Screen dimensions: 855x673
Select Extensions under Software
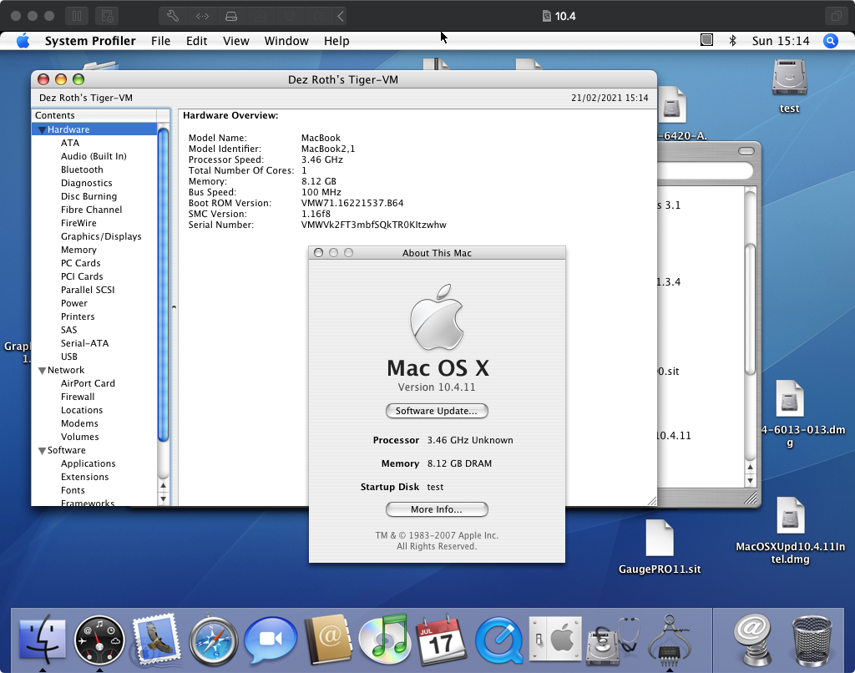pyautogui.click(x=84, y=478)
